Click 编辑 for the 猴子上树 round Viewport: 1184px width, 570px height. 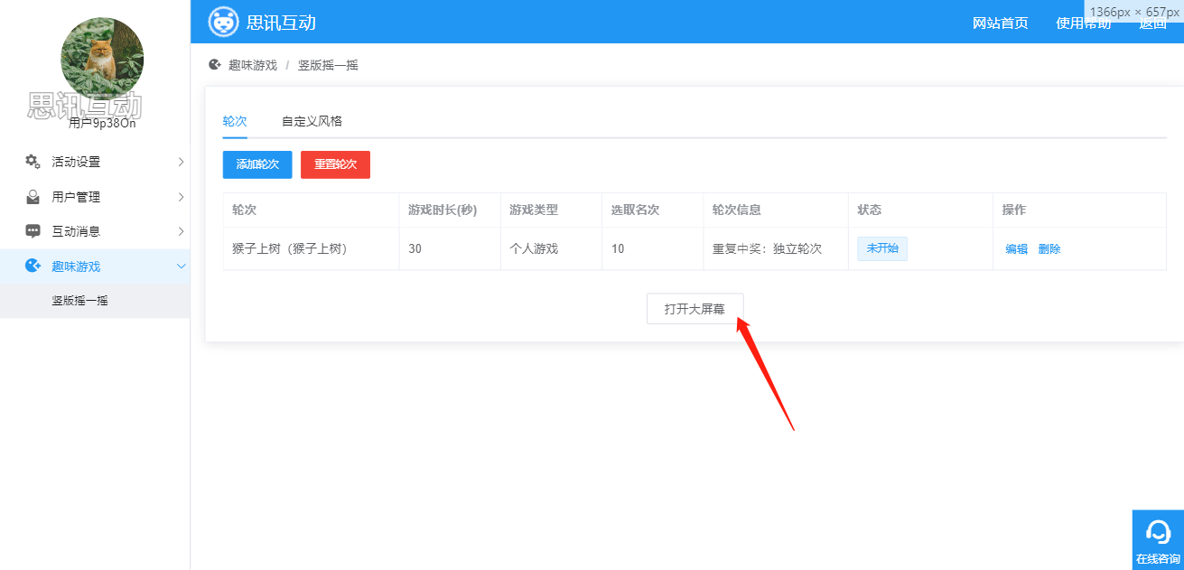click(1017, 249)
